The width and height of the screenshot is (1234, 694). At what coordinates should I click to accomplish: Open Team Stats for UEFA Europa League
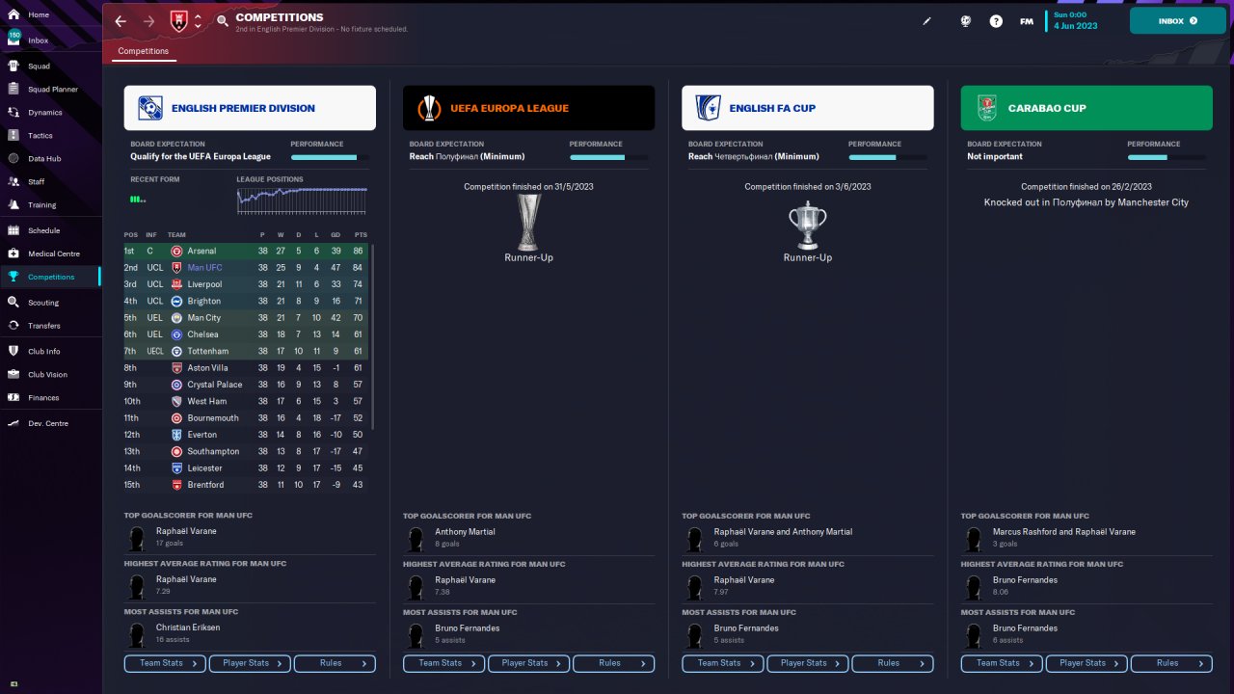point(443,663)
